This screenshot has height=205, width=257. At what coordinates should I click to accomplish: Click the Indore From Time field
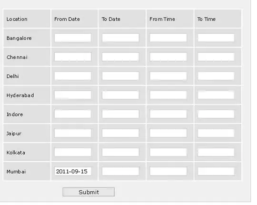[168, 114]
